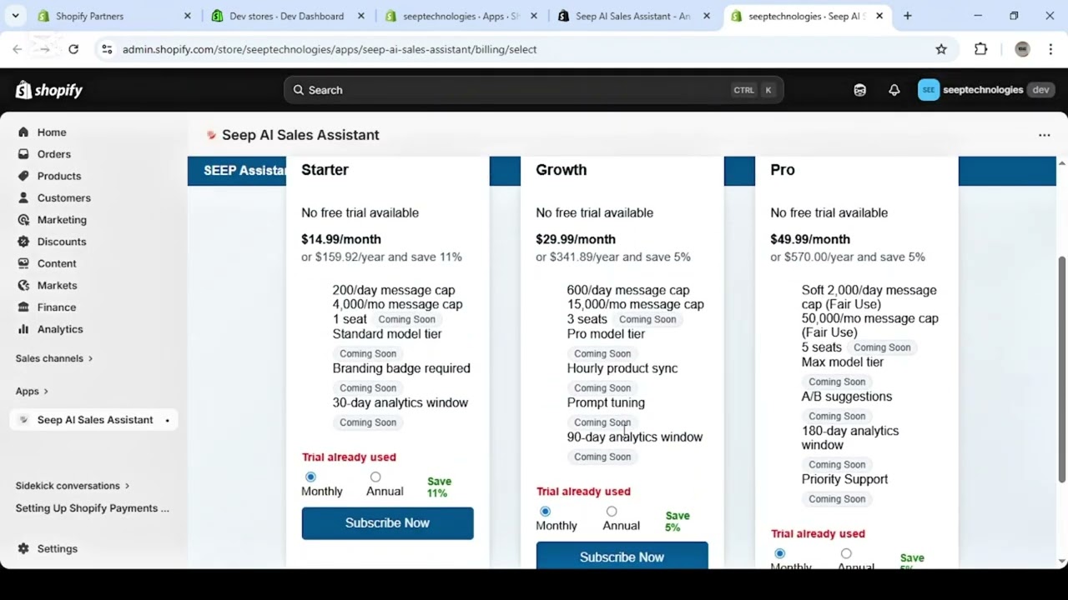Subscribe Now to Growth plan
This screenshot has height=600, width=1068.
(622, 556)
